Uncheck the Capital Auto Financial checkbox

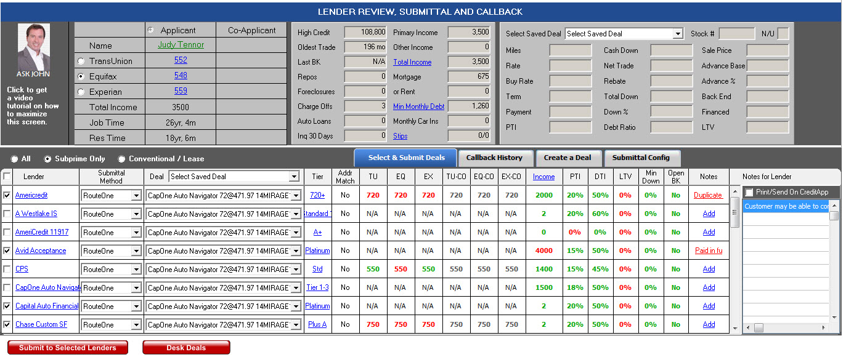tap(7, 306)
